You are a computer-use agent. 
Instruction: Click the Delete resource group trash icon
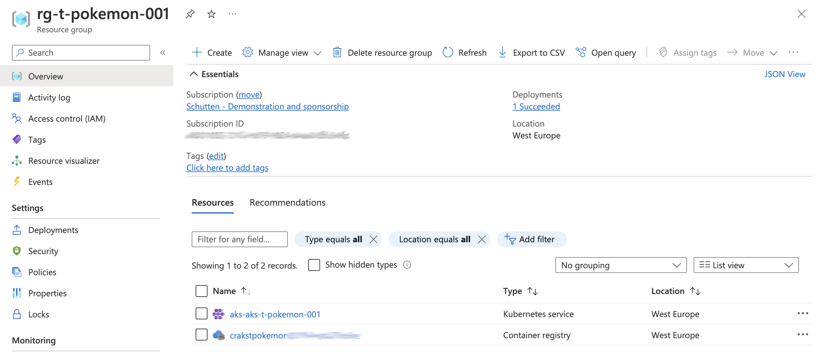pos(337,52)
